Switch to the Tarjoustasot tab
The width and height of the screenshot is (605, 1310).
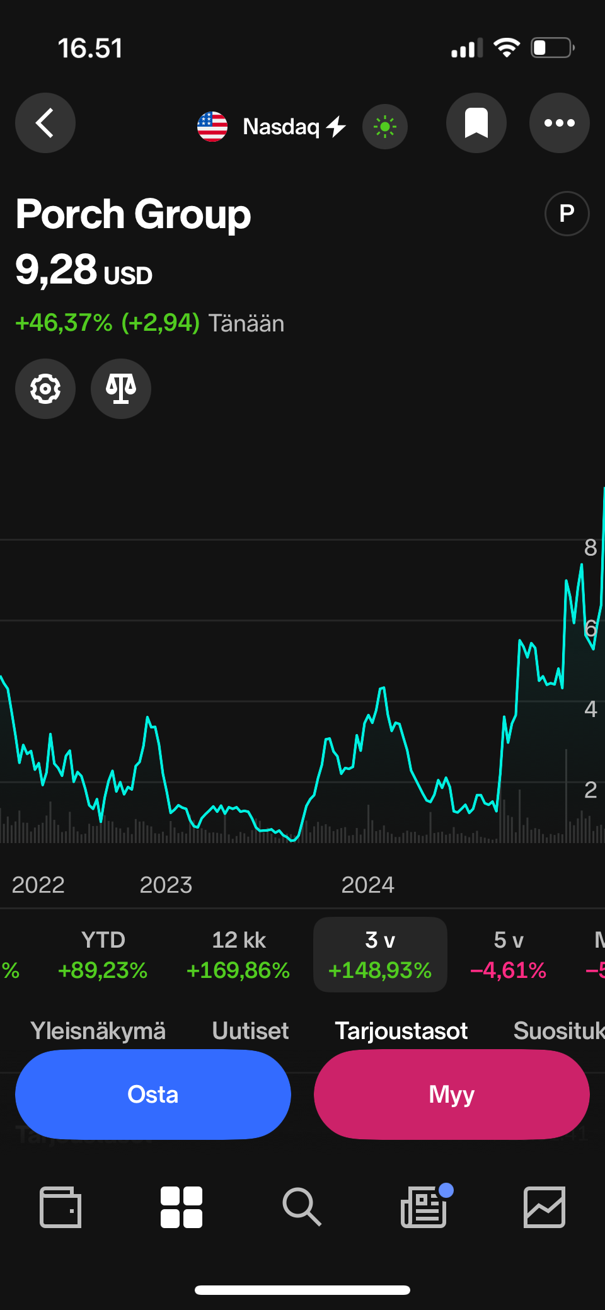(x=401, y=1031)
